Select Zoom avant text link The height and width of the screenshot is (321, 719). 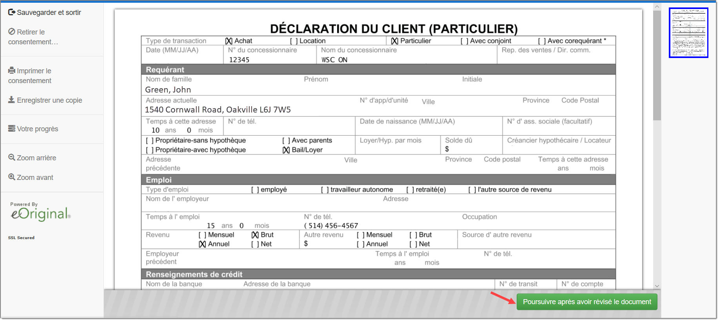coord(35,178)
